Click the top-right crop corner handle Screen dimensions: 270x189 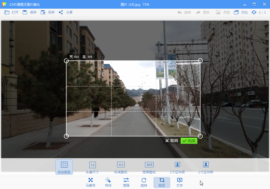pos(200,61)
